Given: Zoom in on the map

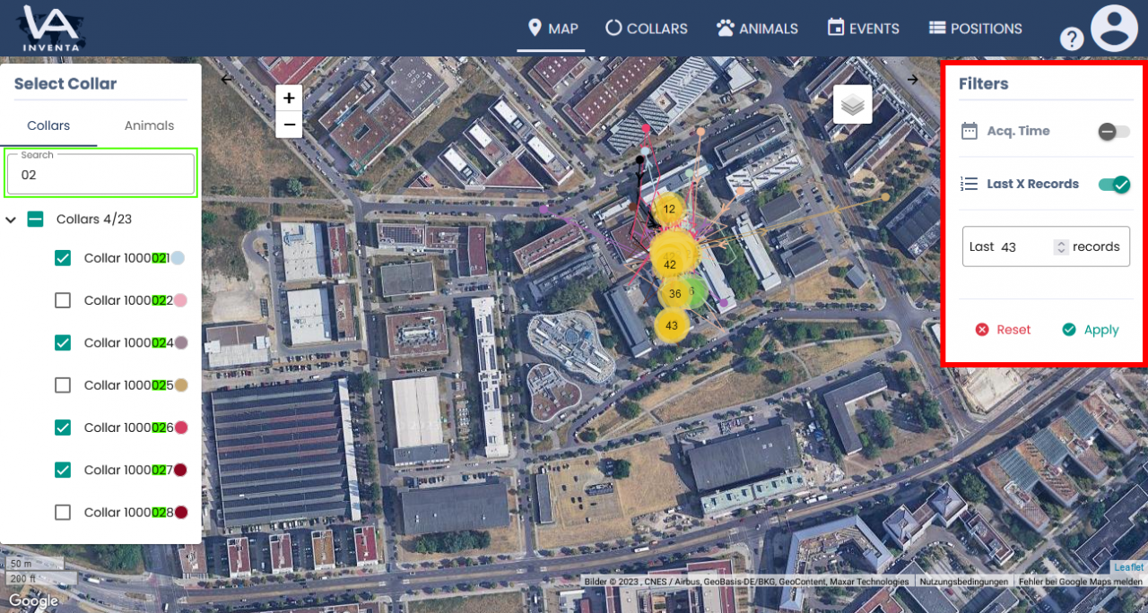Looking at the screenshot, I should (x=289, y=98).
